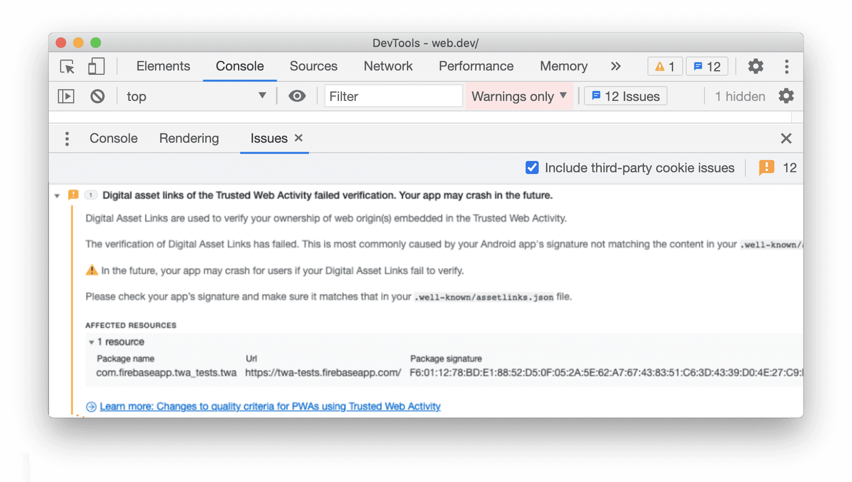
Task: Click the element inspector icon
Action: point(67,66)
